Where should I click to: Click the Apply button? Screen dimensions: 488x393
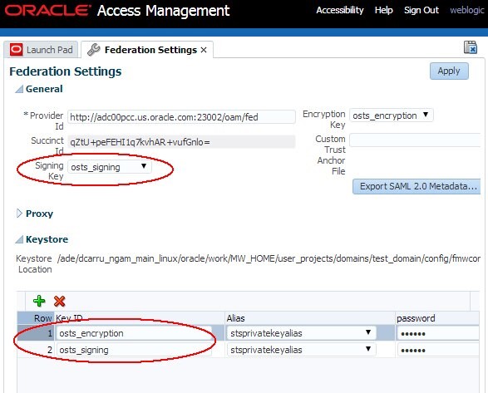[449, 71]
